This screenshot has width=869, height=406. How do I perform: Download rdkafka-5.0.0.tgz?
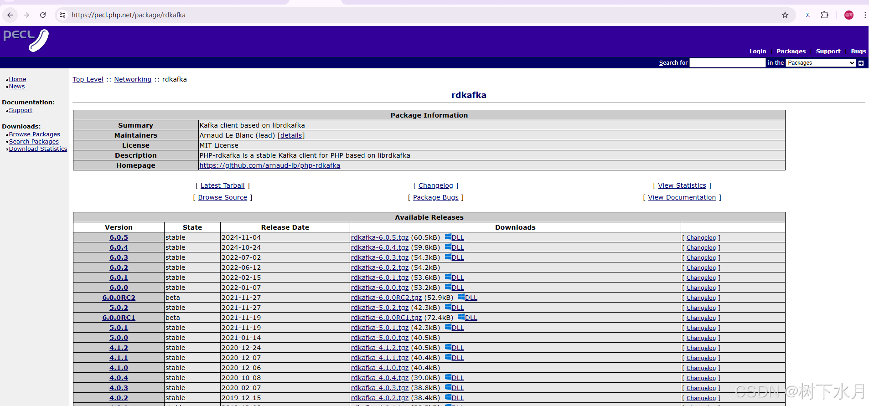[x=380, y=338]
